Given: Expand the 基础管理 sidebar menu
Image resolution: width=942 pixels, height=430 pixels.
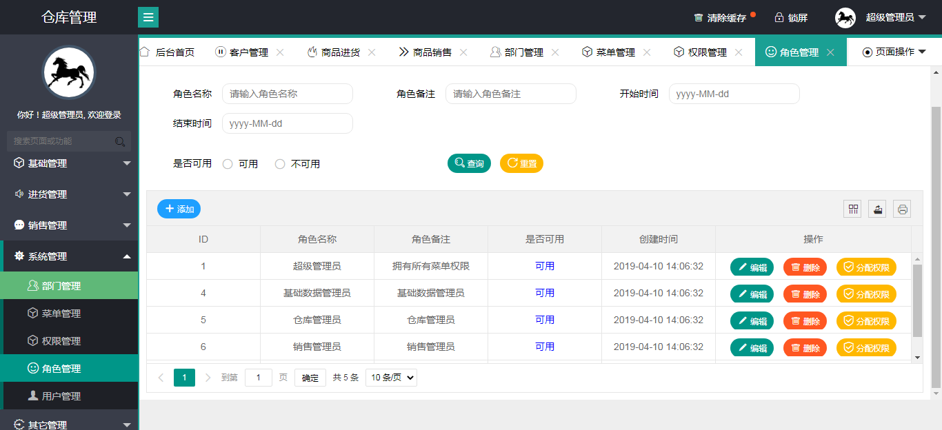Looking at the screenshot, I should [x=69, y=163].
